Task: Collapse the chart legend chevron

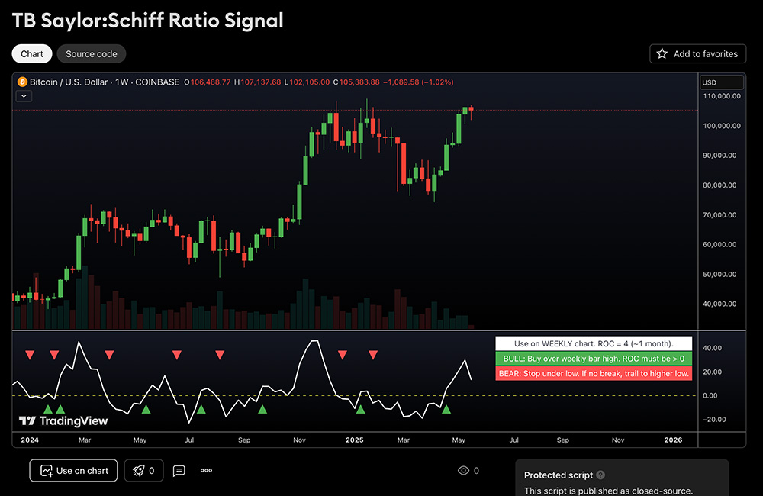Action: [24, 96]
